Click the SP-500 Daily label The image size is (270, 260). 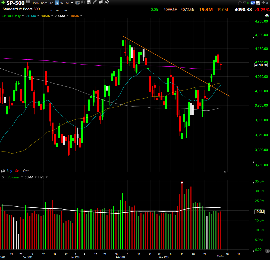pyautogui.click(x=11, y=16)
